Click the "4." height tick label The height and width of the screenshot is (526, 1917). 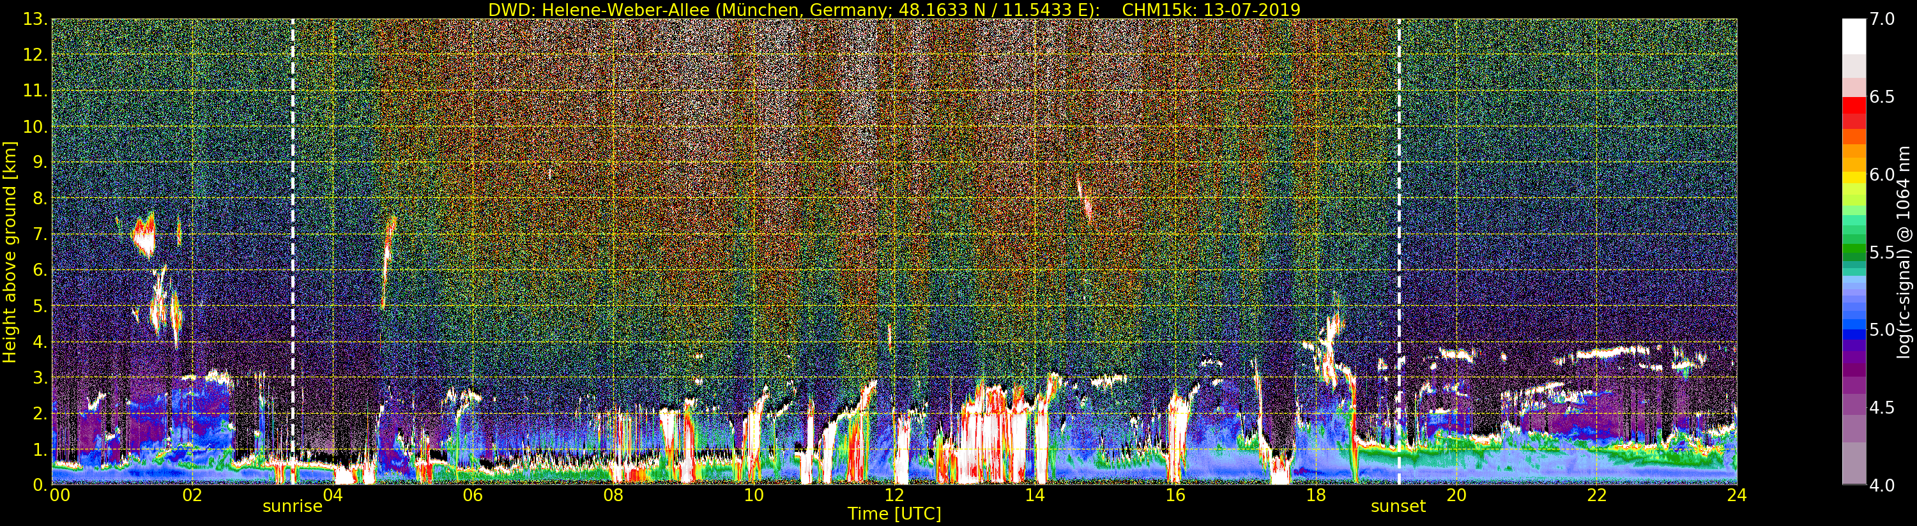point(39,342)
